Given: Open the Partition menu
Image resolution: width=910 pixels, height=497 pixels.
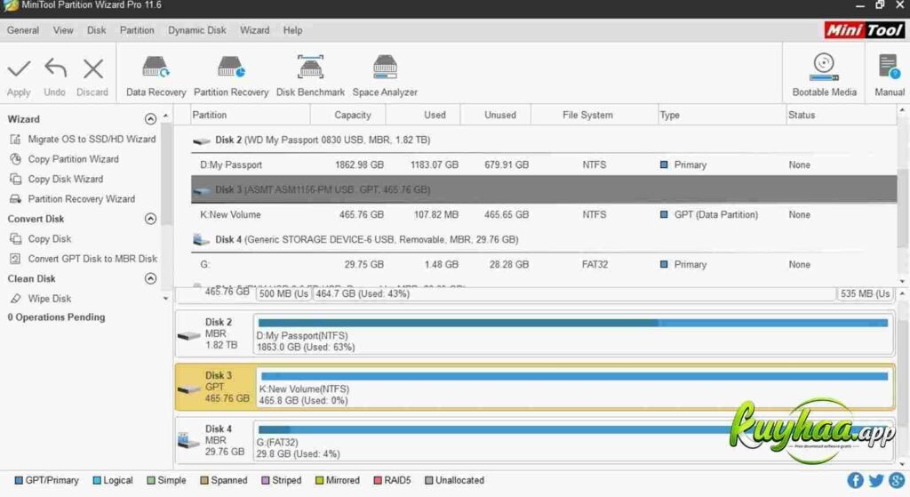Looking at the screenshot, I should (x=137, y=30).
